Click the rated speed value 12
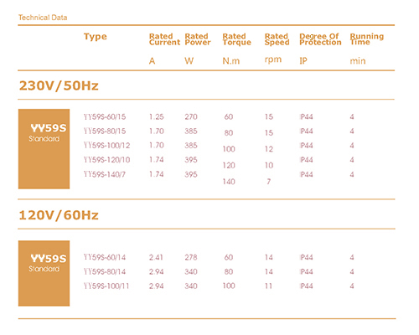 pyautogui.click(x=269, y=149)
